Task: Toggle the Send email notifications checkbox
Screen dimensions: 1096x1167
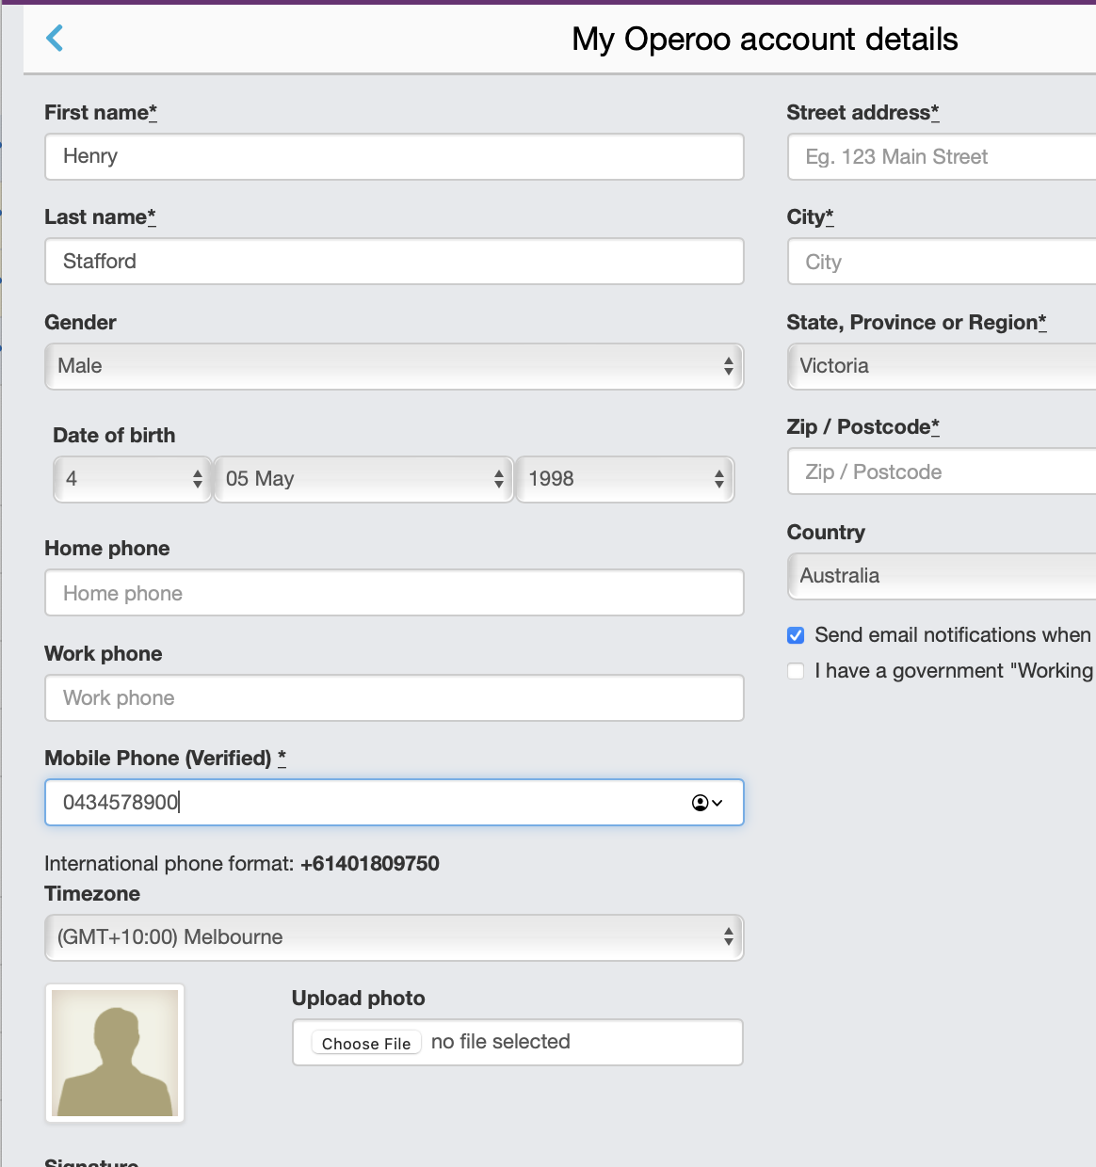Action: coord(796,635)
